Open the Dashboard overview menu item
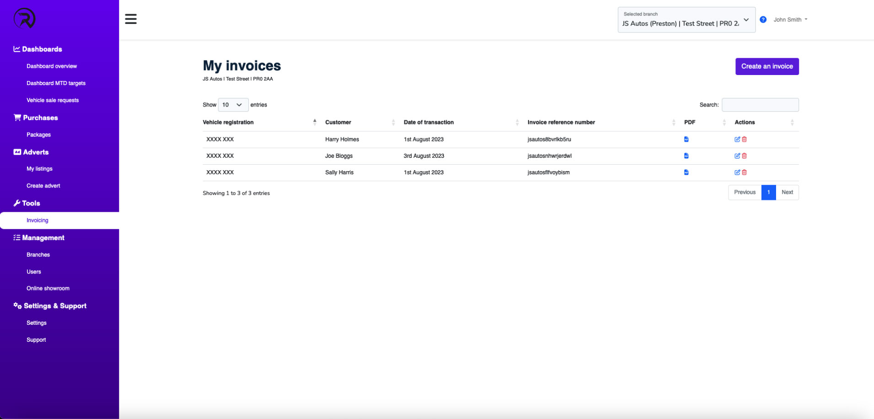Viewport: 874px width, 419px height. (x=51, y=66)
